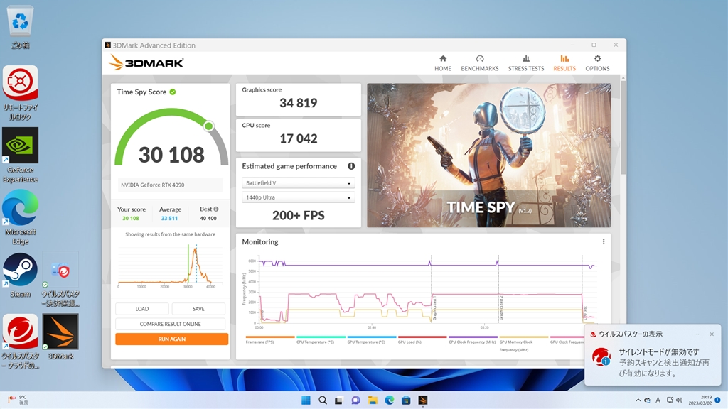The width and height of the screenshot is (728, 409).
Task: Click the 3DMark taskbar icon
Action: coord(422,400)
